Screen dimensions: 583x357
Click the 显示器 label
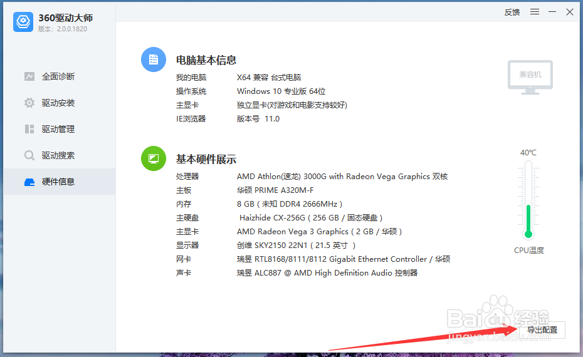[187, 246]
